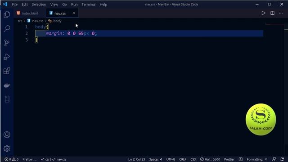Viewport: 288px width, 162px height.
Task: Change encoding via UTF-8
Action: tap(171, 159)
